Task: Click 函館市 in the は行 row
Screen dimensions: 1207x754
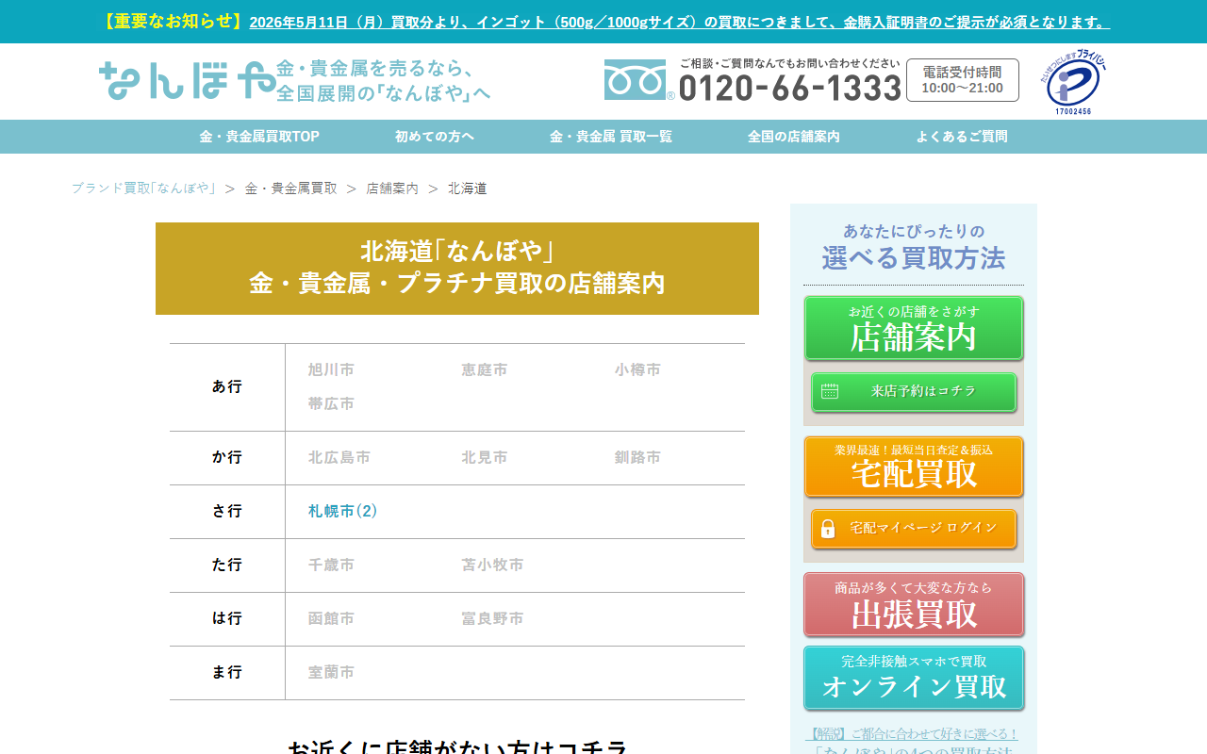Action: [331, 618]
